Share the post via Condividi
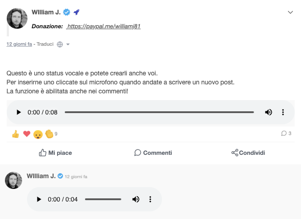This screenshot has width=301, height=219. (248, 153)
